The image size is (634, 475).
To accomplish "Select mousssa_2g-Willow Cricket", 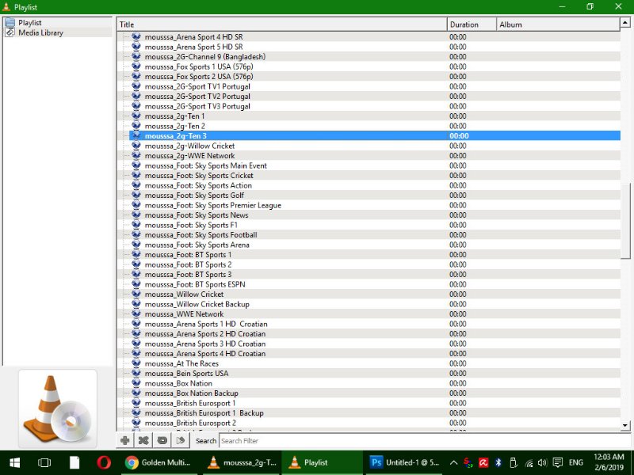I will click(x=189, y=146).
